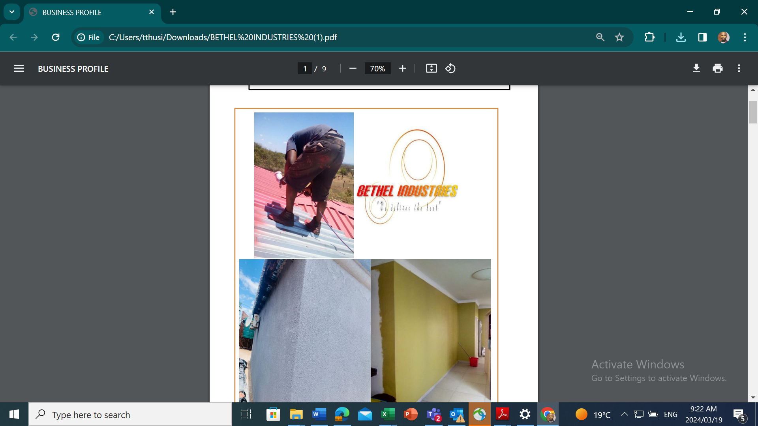The height and width of the screenshot is (426, 758).
Task: Reload the page
Action: [56, 37]
